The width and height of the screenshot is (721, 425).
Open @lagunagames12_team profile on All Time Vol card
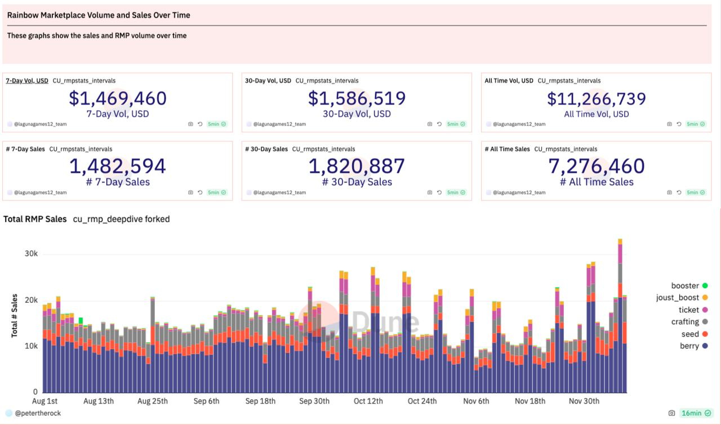519,124
